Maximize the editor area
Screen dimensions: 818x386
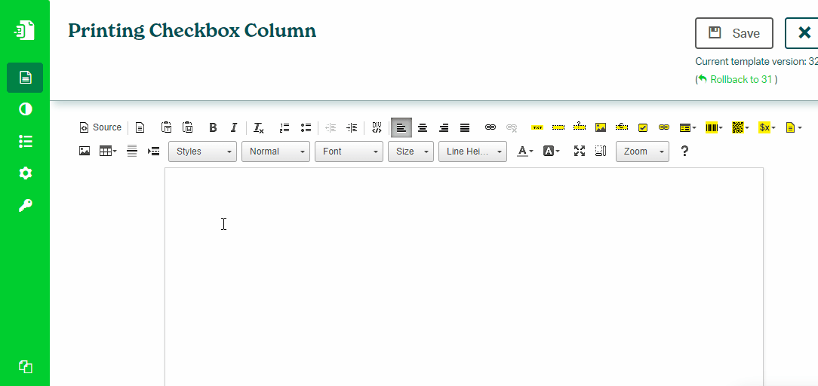(580, 152)
